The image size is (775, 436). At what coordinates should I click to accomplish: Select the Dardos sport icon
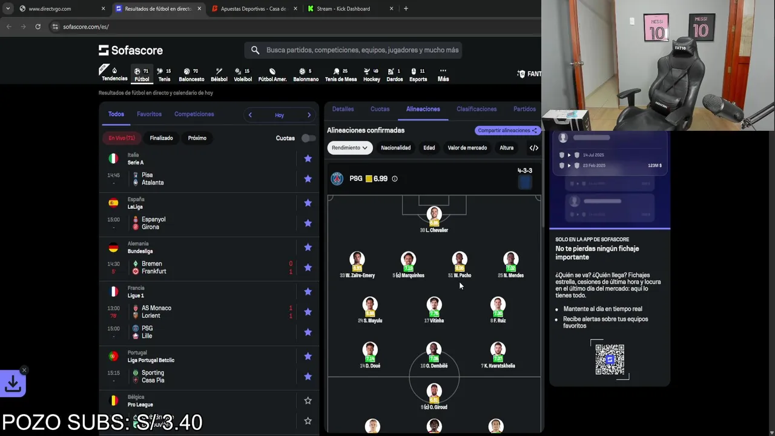click(394, 74)
